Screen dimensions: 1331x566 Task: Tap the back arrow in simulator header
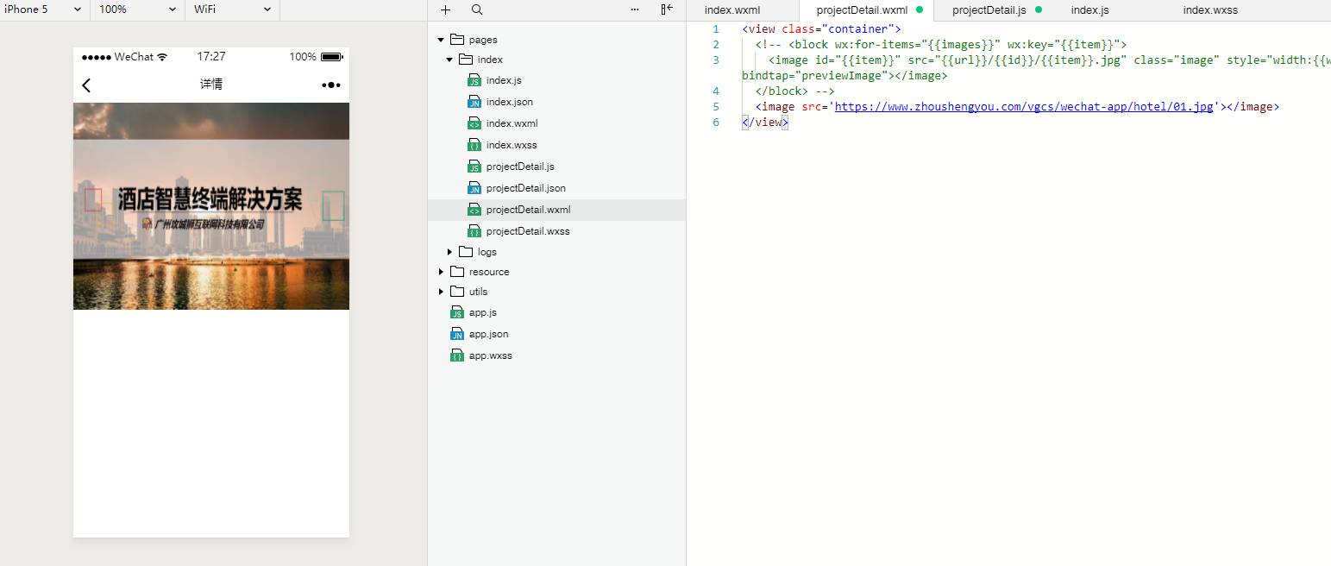pos(86,85)
